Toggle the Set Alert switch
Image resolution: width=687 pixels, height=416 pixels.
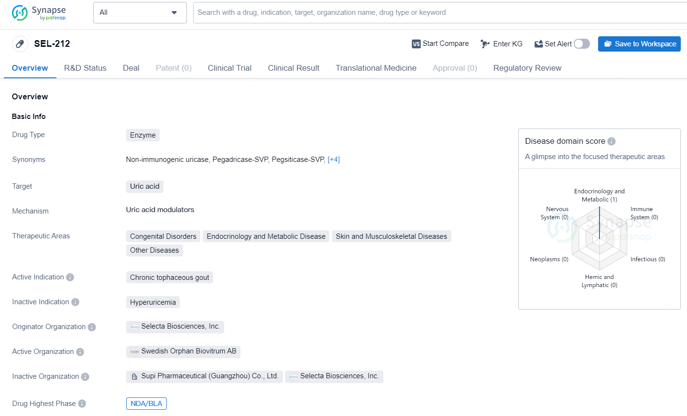click(x=581, y=44)
